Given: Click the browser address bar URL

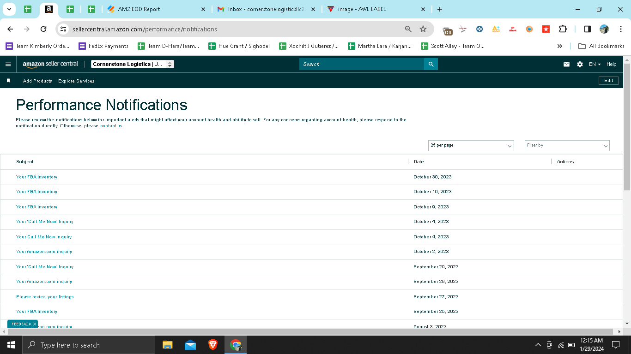Looking at the screenshot, I should tap(145, 29).
